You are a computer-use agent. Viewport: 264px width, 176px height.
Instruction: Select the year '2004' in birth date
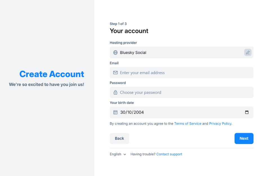pos(139,112)
